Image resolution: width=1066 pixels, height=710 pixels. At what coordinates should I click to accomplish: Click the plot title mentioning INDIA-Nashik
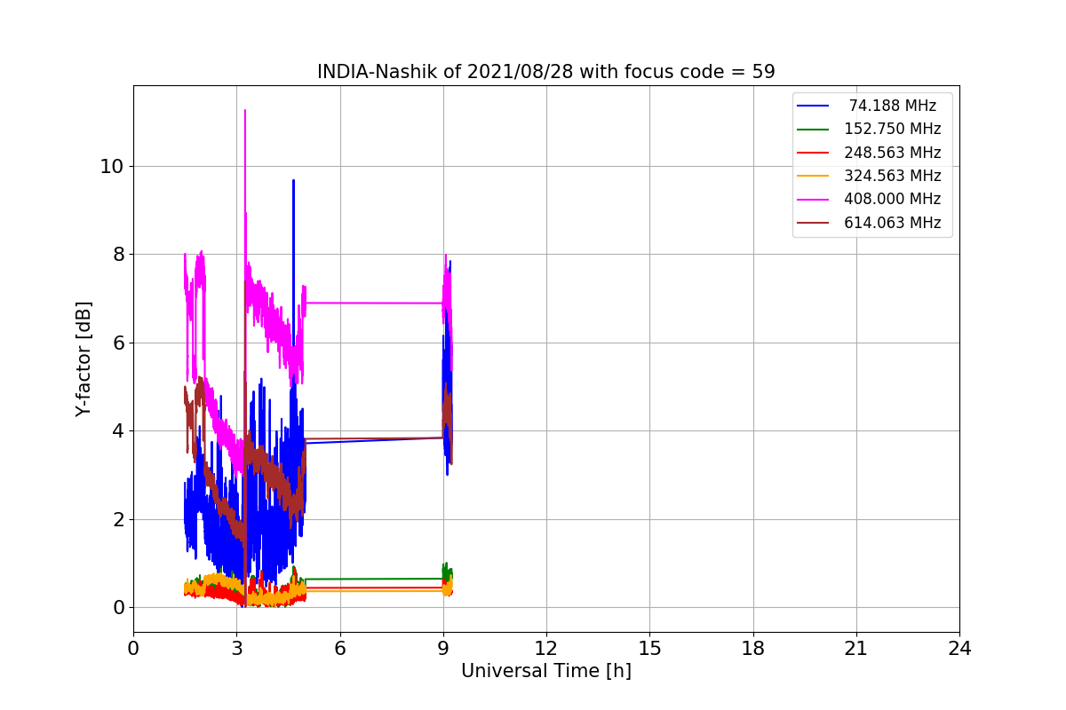tap(546, 72)
